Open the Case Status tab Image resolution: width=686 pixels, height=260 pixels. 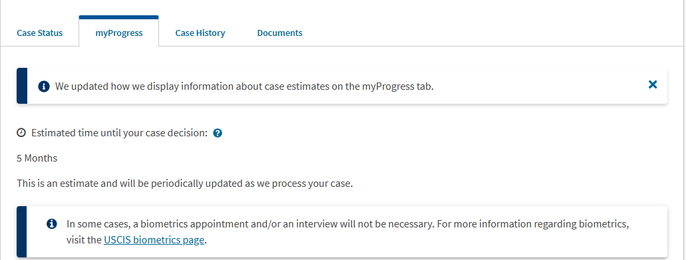point(40,33)
